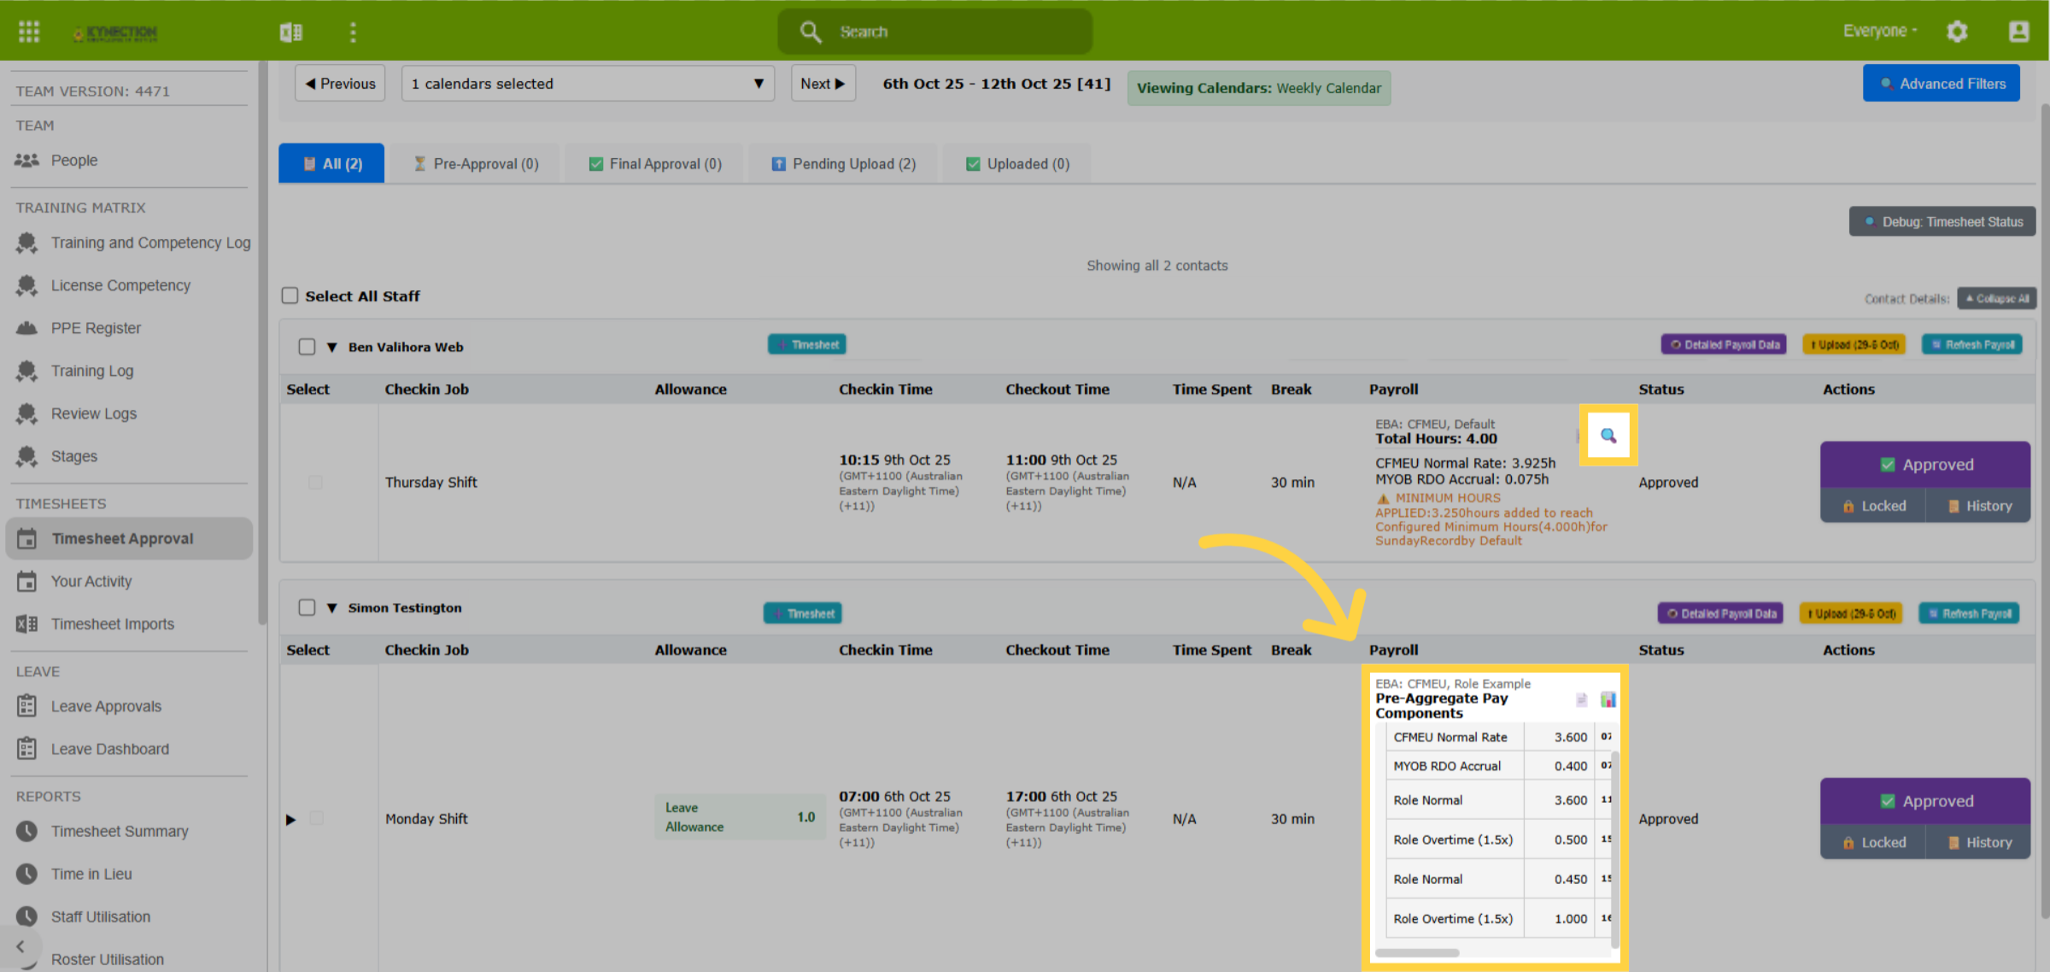Viewport: 2050px width, 972px height.
Task: Click the vertical three-dot menu icon
Action: [x=353, y=32]
